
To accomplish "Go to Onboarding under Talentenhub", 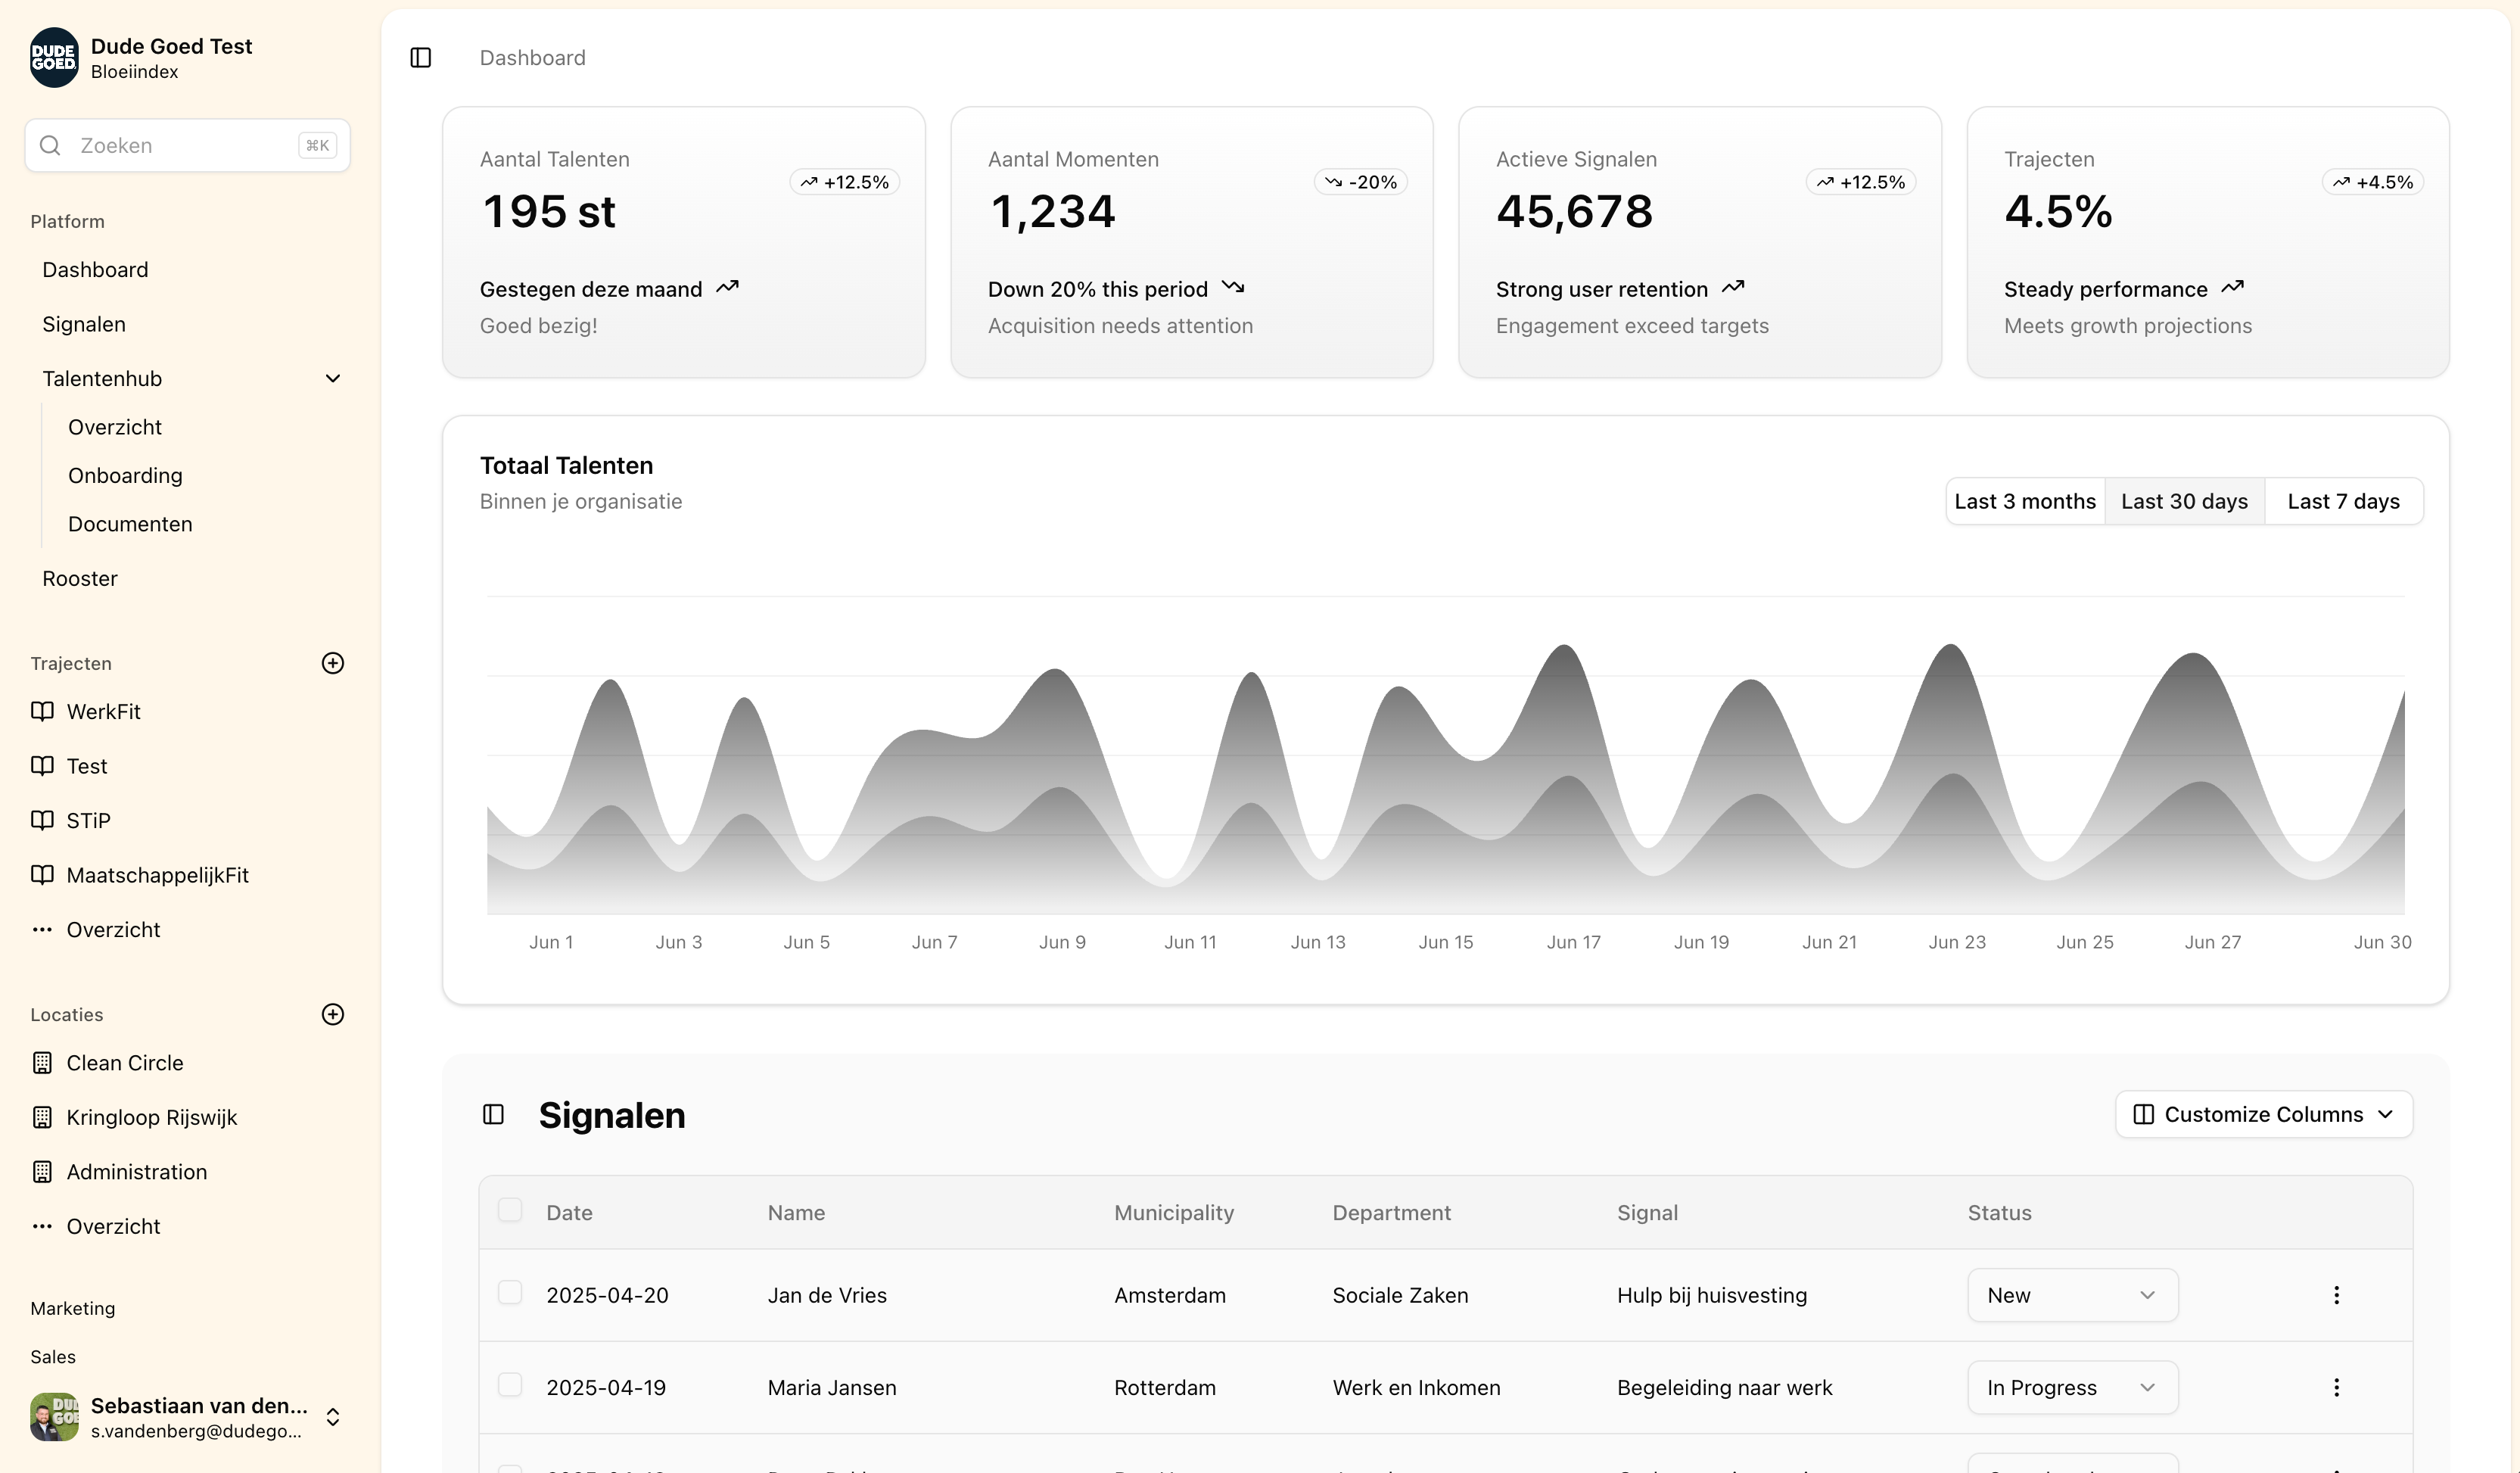I will pyautogui.click(x=125, y=475).
